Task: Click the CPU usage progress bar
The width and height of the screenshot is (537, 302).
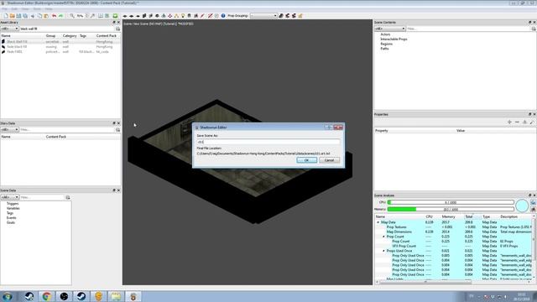Action: tap(451, 202)
